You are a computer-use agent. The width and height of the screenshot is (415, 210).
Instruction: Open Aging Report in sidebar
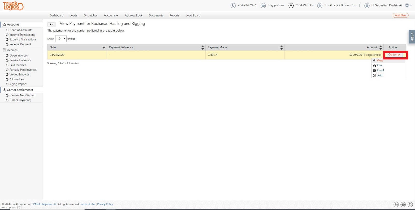point(18,84)
